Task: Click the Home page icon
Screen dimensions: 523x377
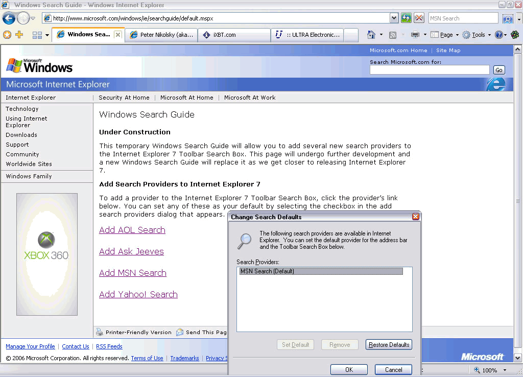Action: [371, 35]
